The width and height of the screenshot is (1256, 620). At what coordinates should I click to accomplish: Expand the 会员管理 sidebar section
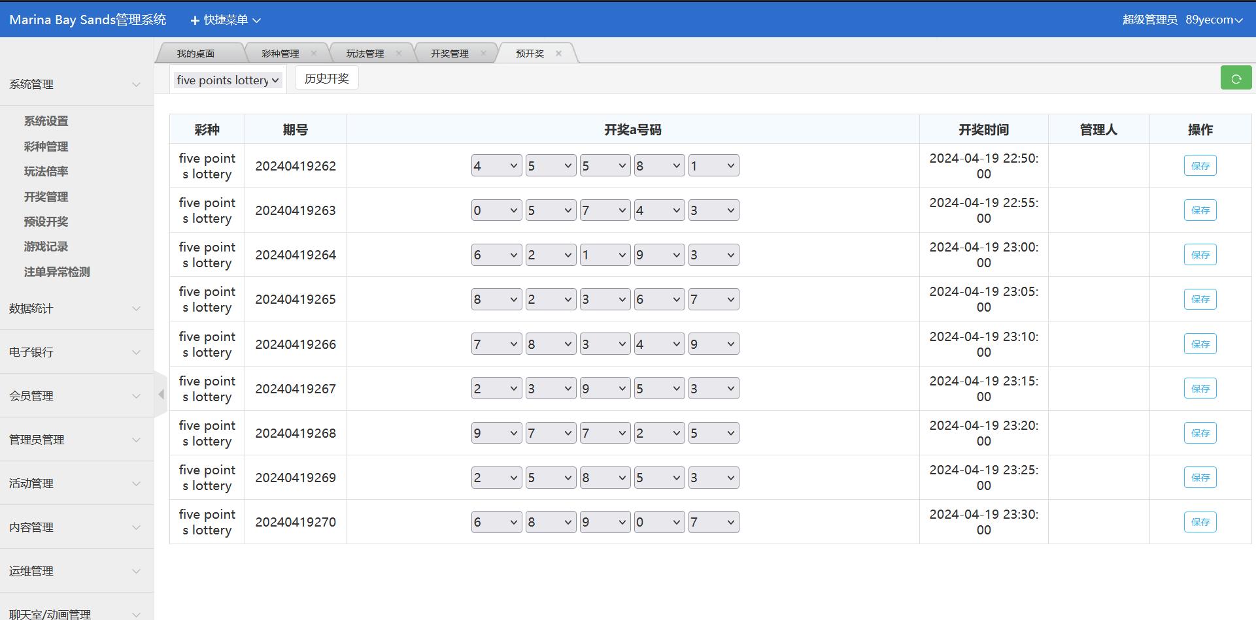tap(76, 396)
